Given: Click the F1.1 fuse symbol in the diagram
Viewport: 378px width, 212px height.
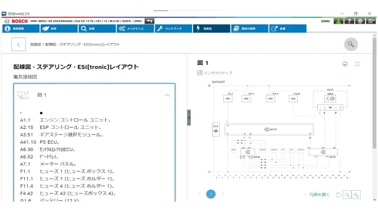Looking at the screenshot, I should pos(228,98).
